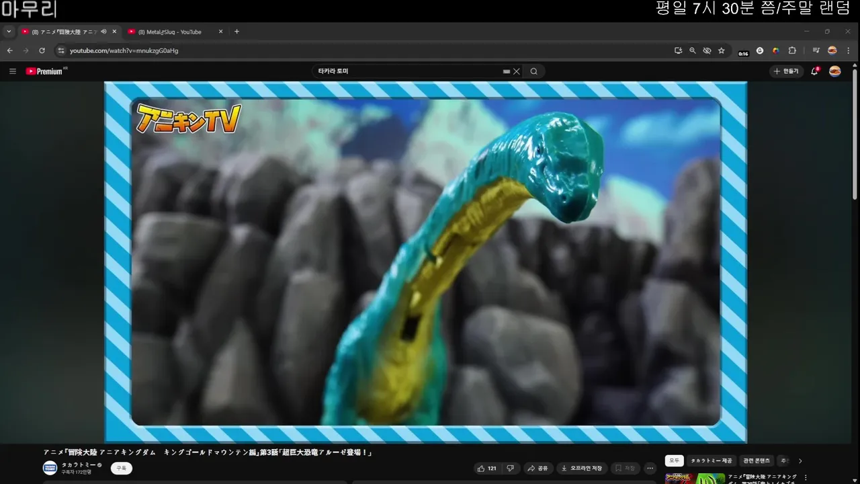Click the install/cast screen icon in address bar
This screenshot has height=484, width=860.
pyautogui.click(x=679, y=50)
